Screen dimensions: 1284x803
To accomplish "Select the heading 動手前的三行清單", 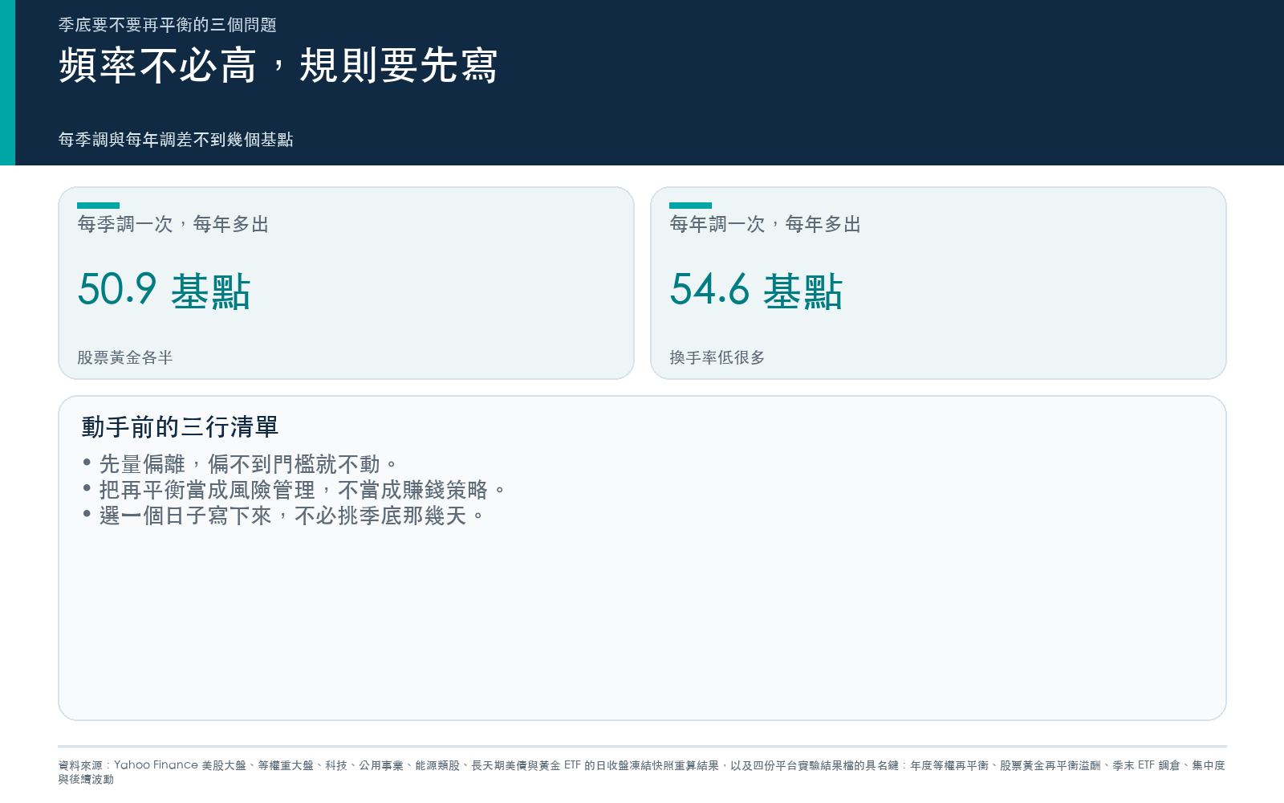I will coord(180,426).
